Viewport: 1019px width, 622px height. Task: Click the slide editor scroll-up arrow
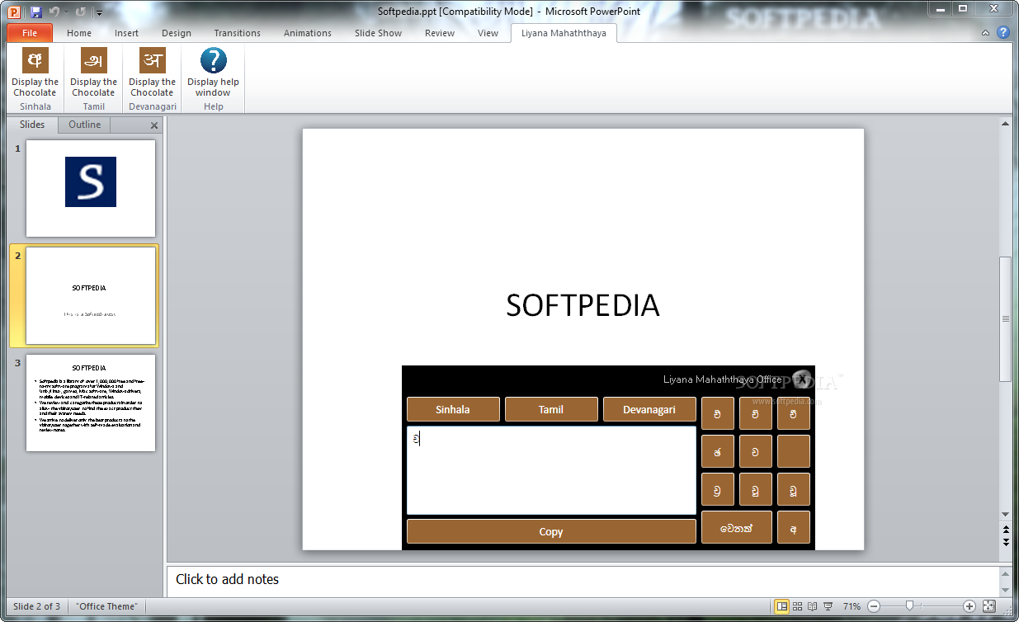pos(1006,124)
